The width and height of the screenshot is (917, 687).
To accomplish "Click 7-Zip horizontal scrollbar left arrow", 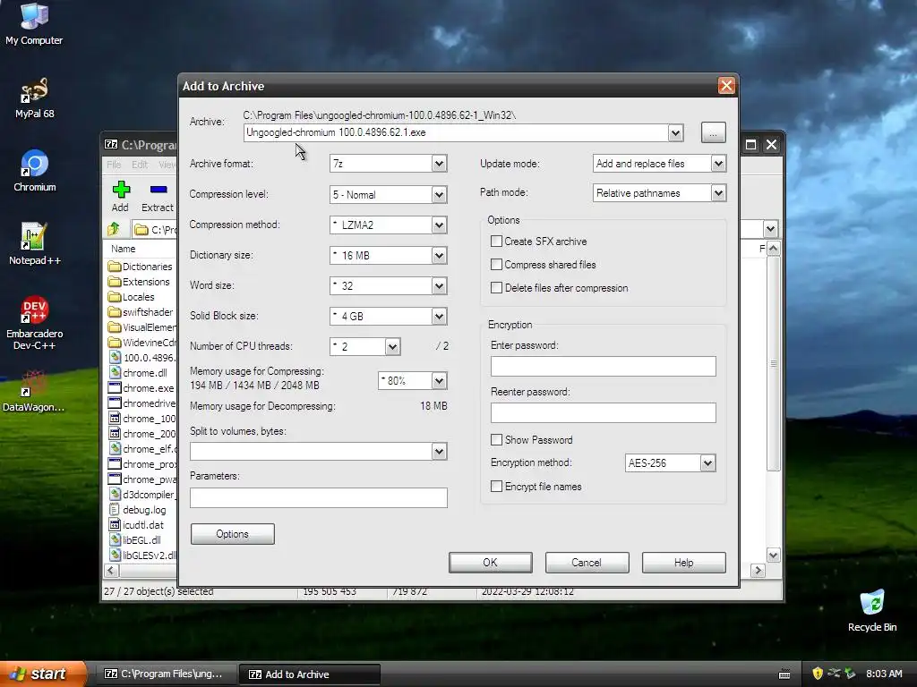I will point(111,570).
